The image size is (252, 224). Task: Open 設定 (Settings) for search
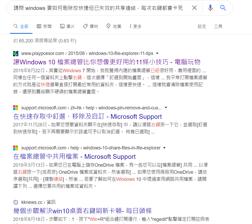click(202, 26)
